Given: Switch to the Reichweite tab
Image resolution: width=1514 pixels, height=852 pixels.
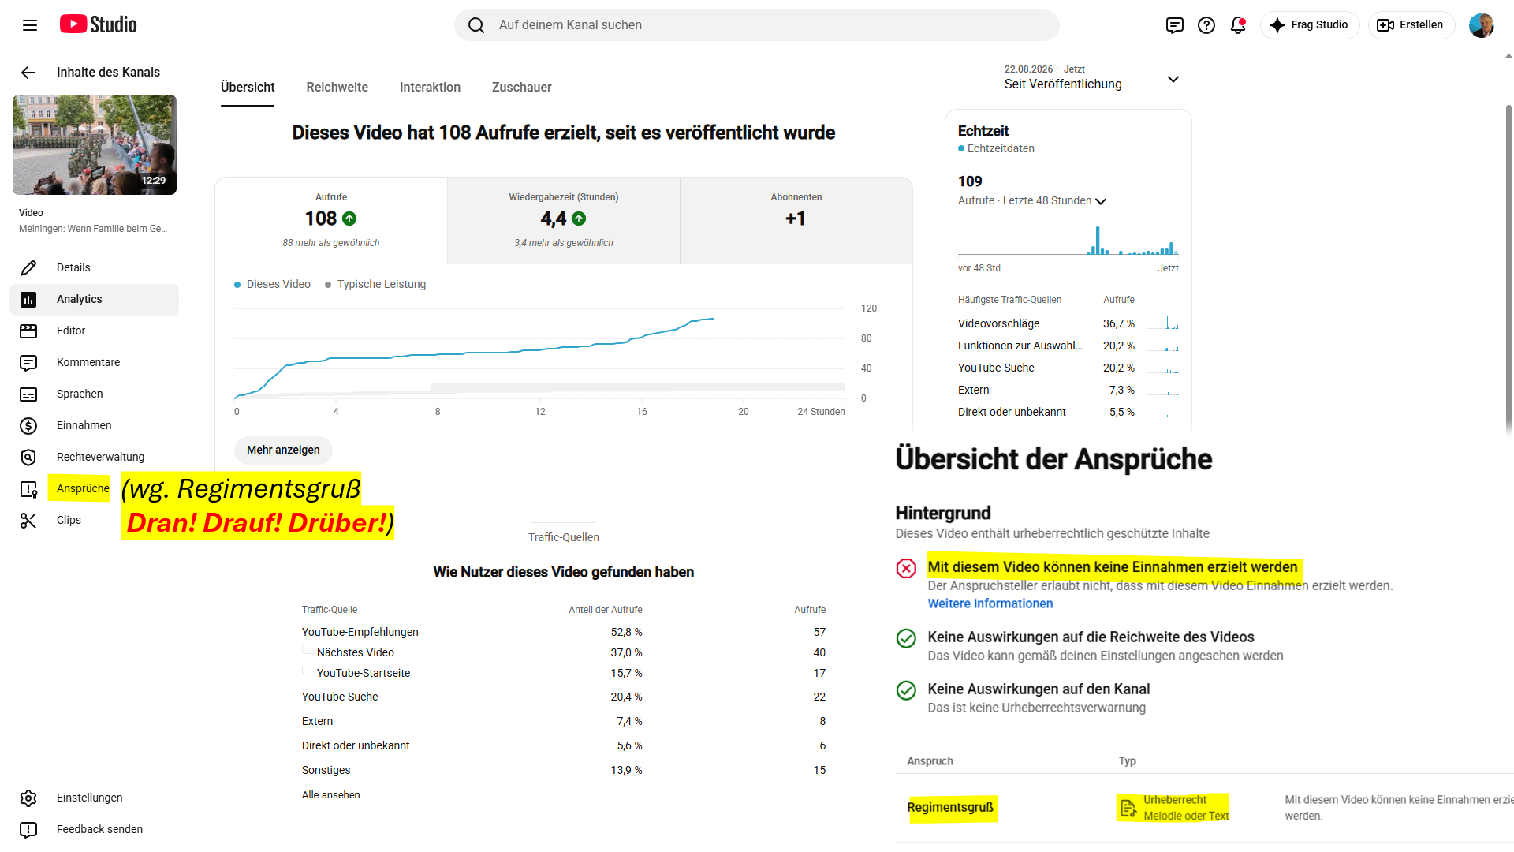Looking at the screenshot, I should click(x=337, y=88).
